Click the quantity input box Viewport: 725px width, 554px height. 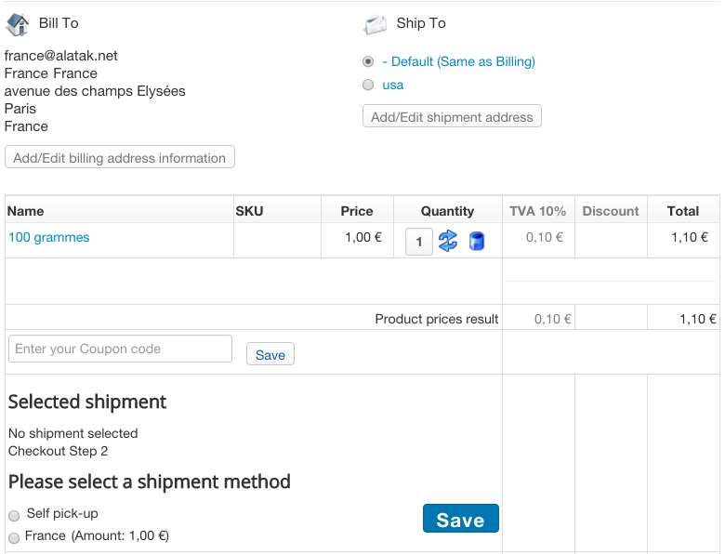pos(419,242)
